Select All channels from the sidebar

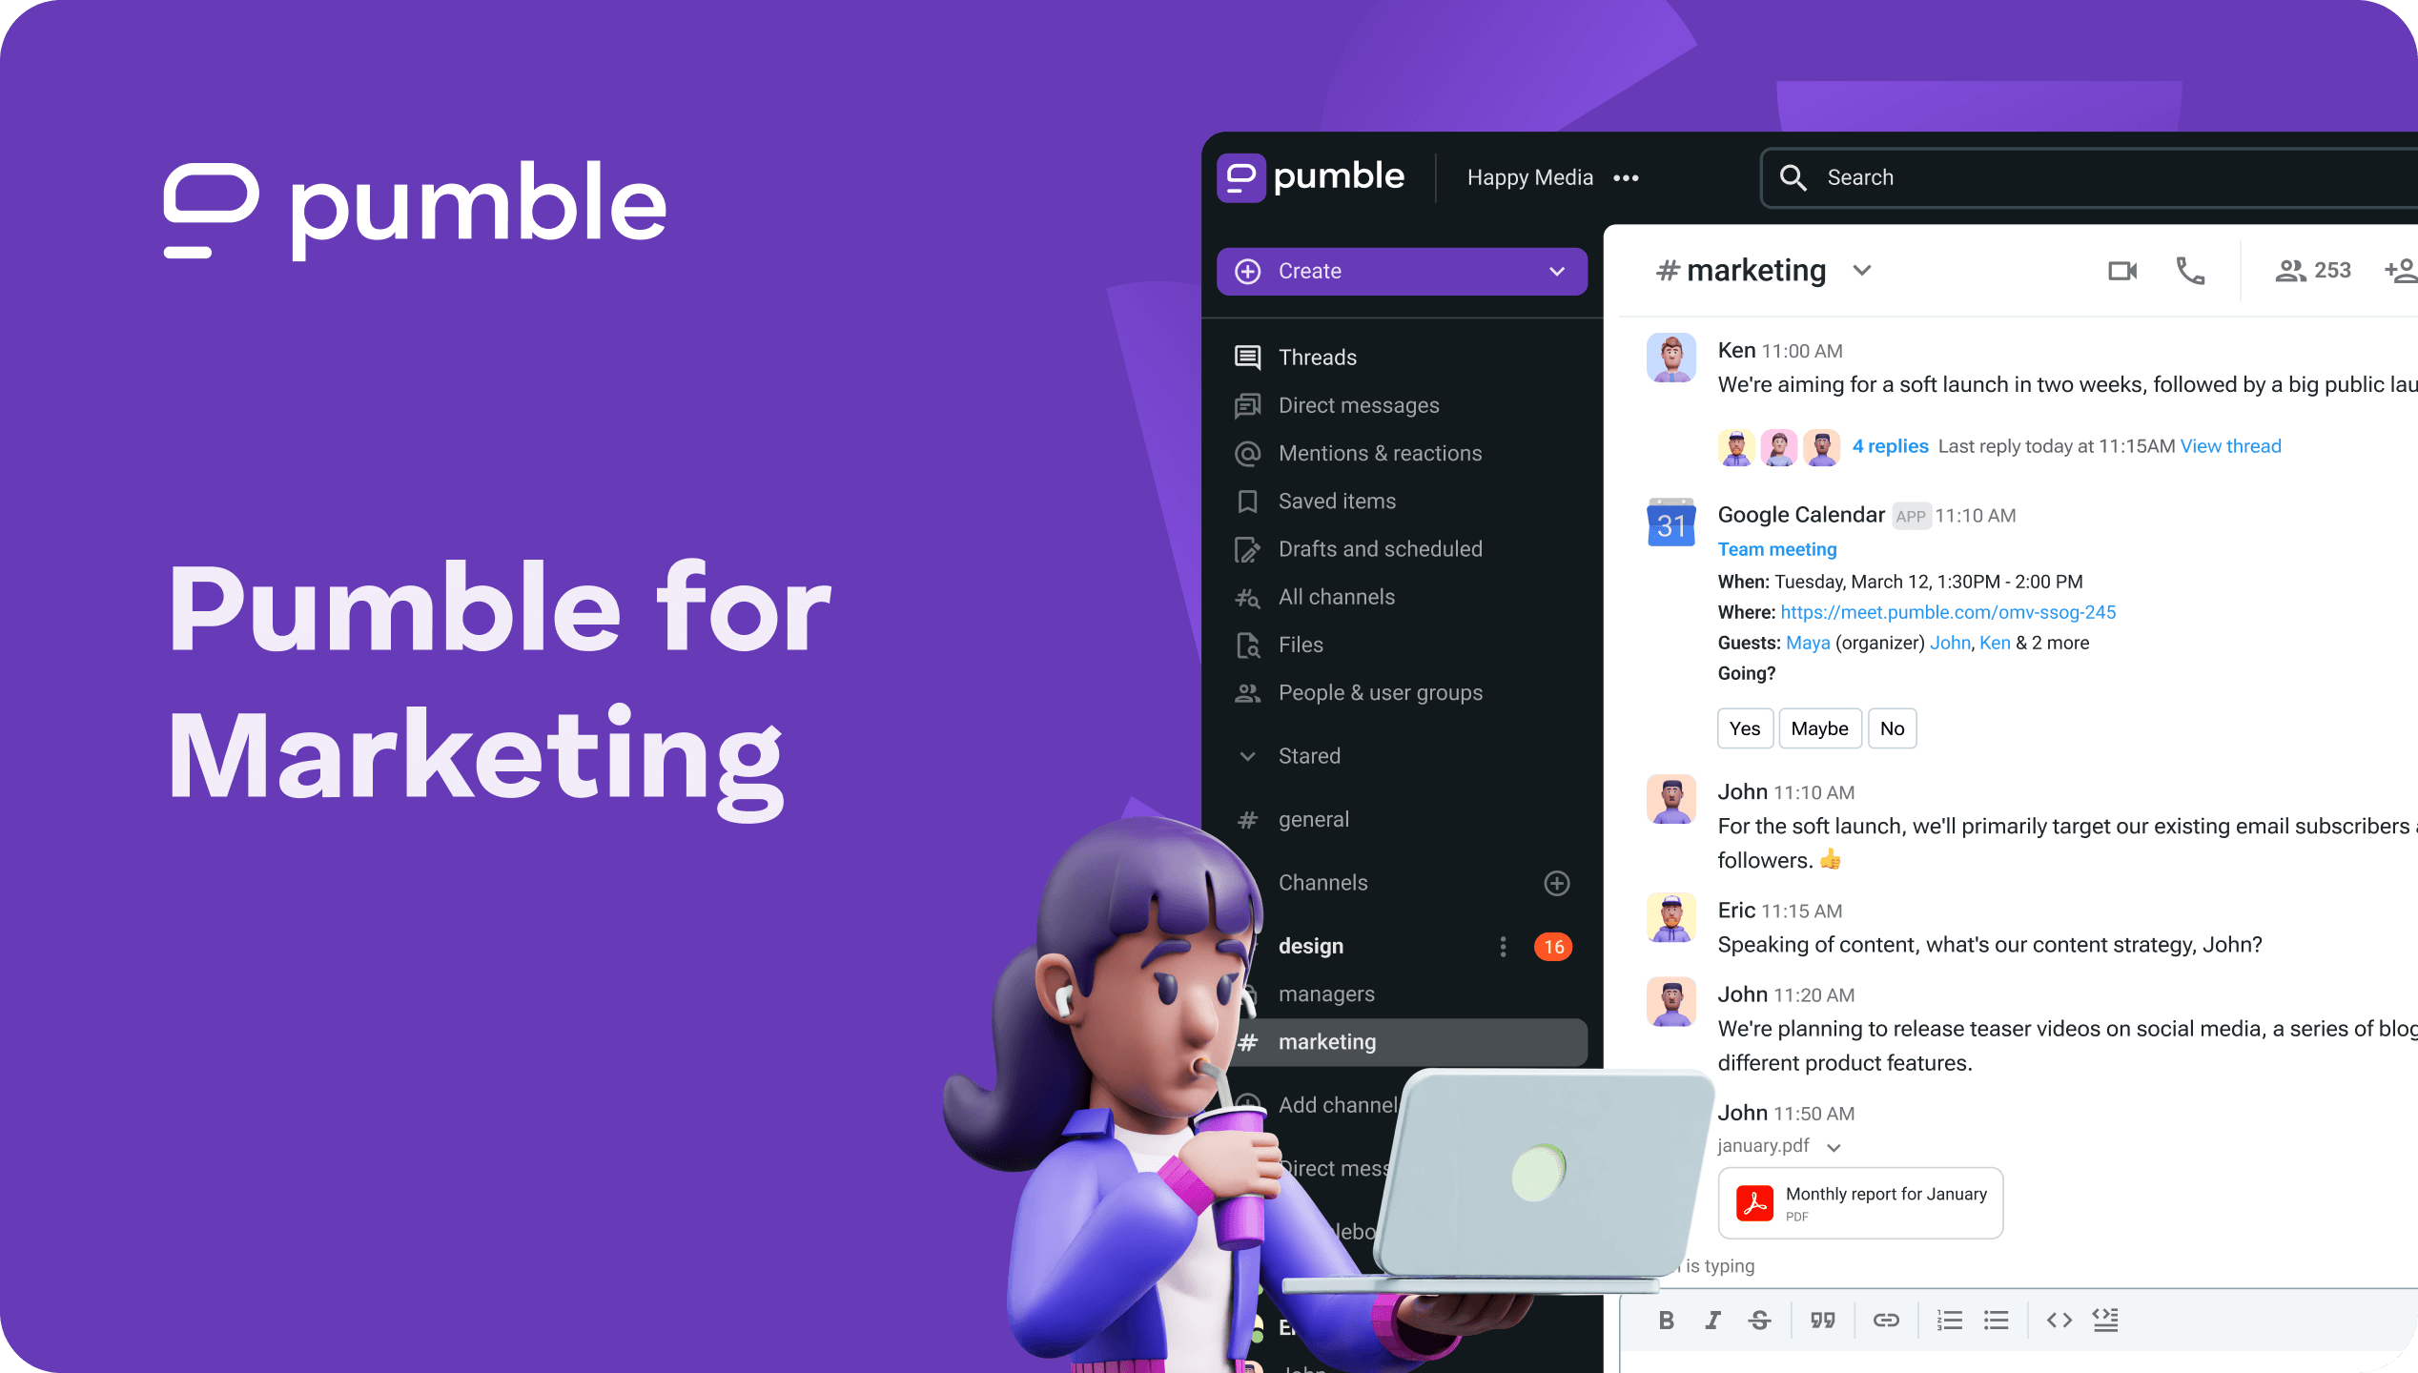(x=1337, y=596)
